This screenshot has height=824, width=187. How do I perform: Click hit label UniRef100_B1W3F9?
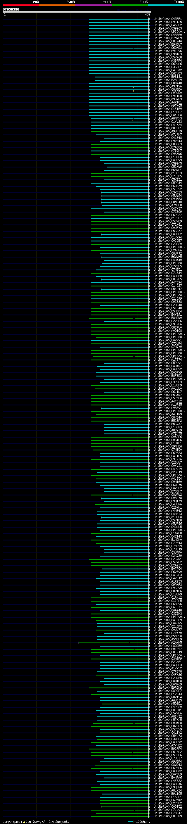(x=167, y=386)
